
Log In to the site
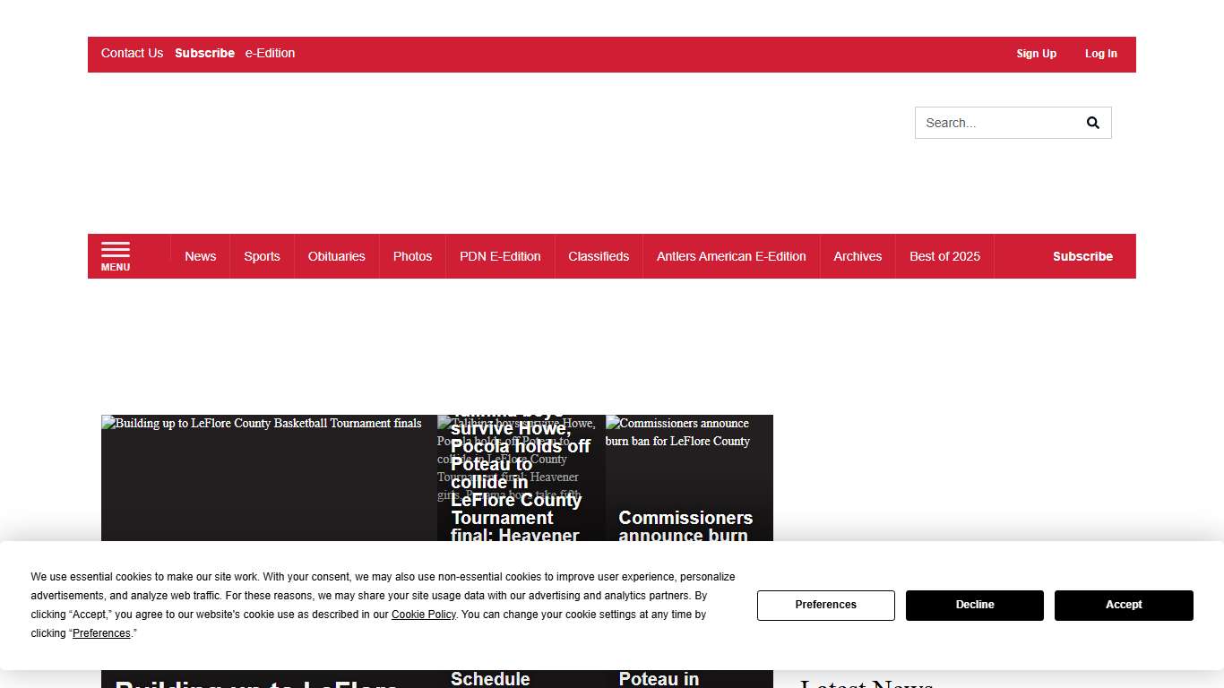pyautogui.click(x=1100, y=54)
